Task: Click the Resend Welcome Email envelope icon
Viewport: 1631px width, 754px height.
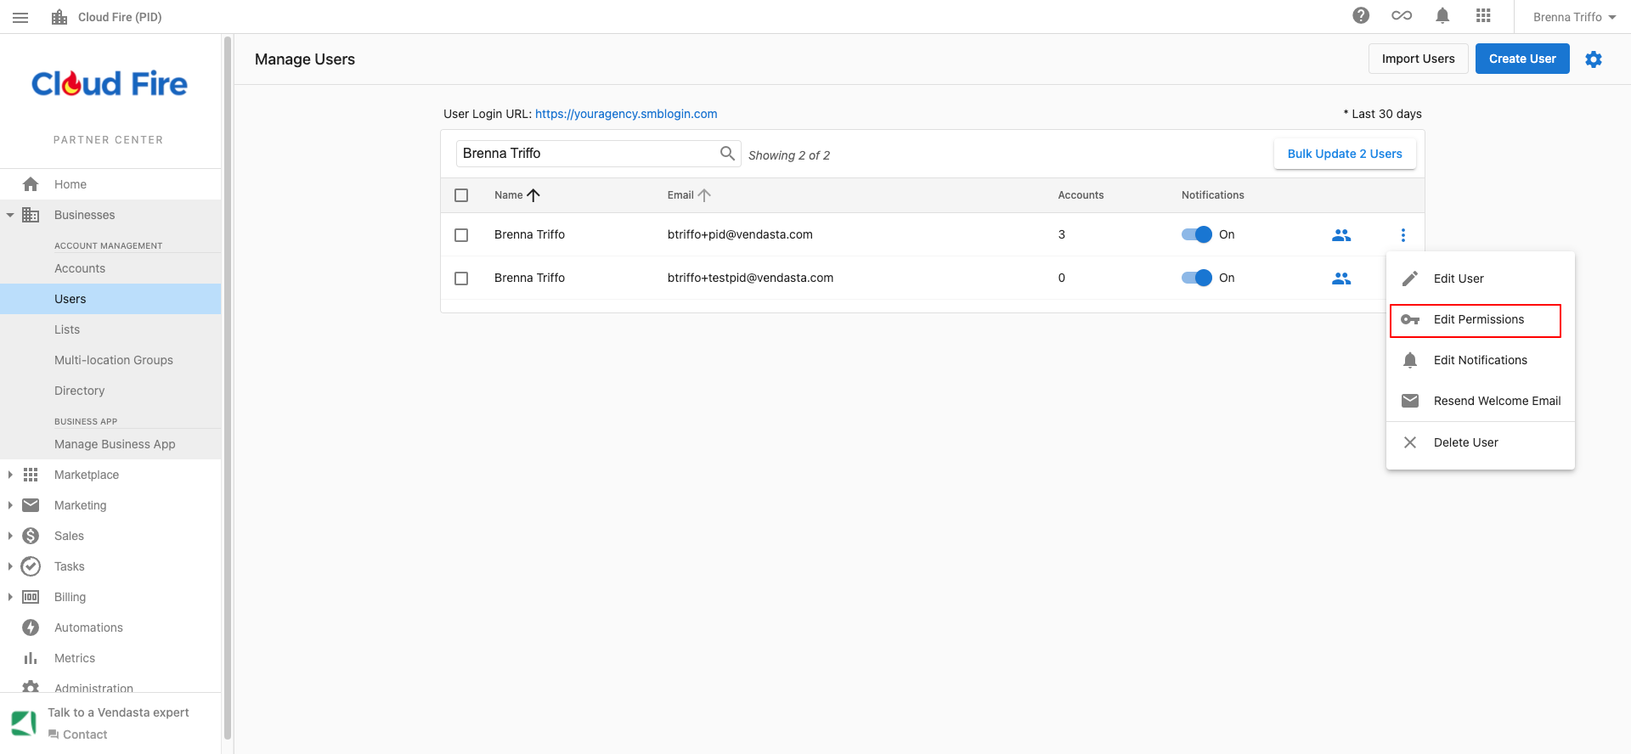Action: [1410, 401]
